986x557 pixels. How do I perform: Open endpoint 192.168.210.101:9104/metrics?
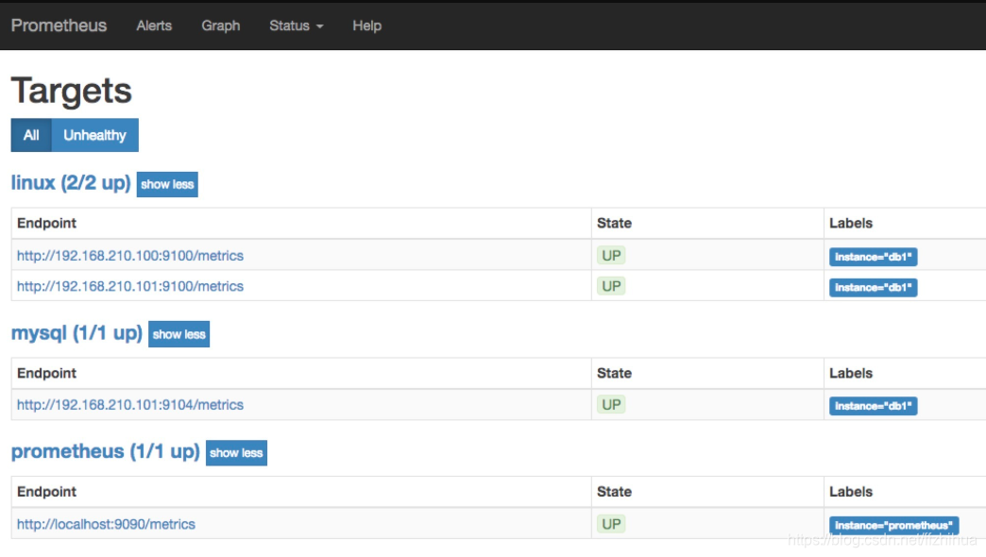(x=130, y=405)
